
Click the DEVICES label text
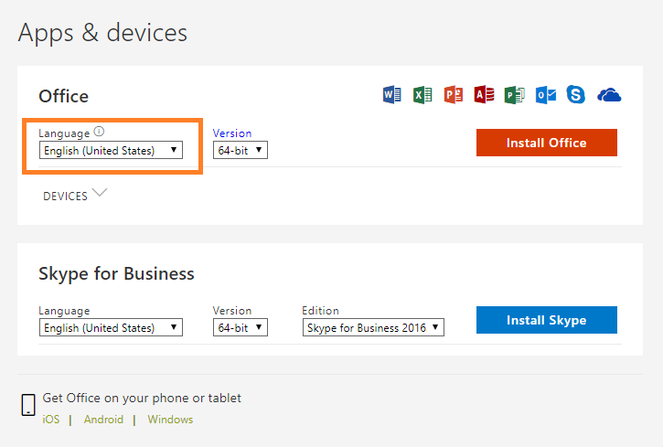66,196
